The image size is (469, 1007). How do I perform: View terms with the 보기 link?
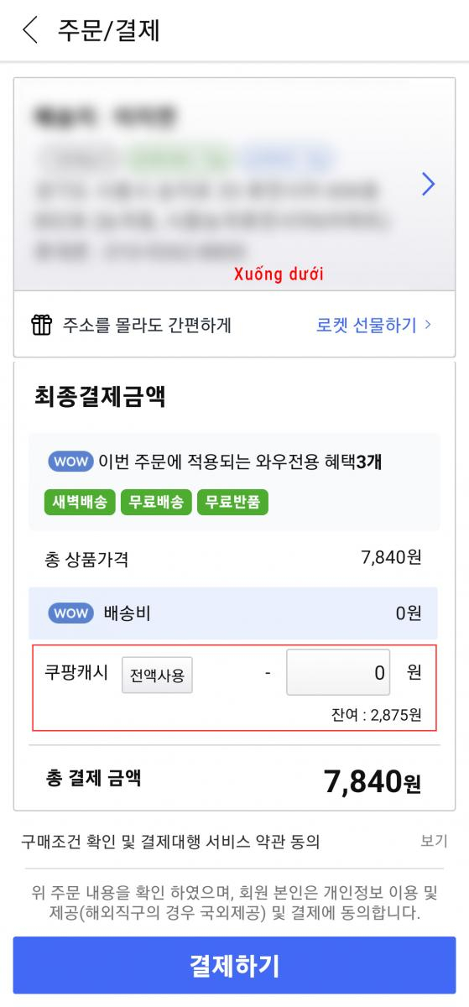pos(434,841)
